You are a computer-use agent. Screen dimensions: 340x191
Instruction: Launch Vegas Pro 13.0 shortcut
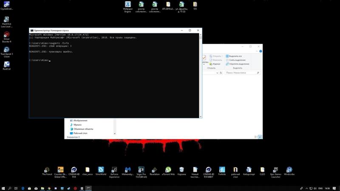141,172
